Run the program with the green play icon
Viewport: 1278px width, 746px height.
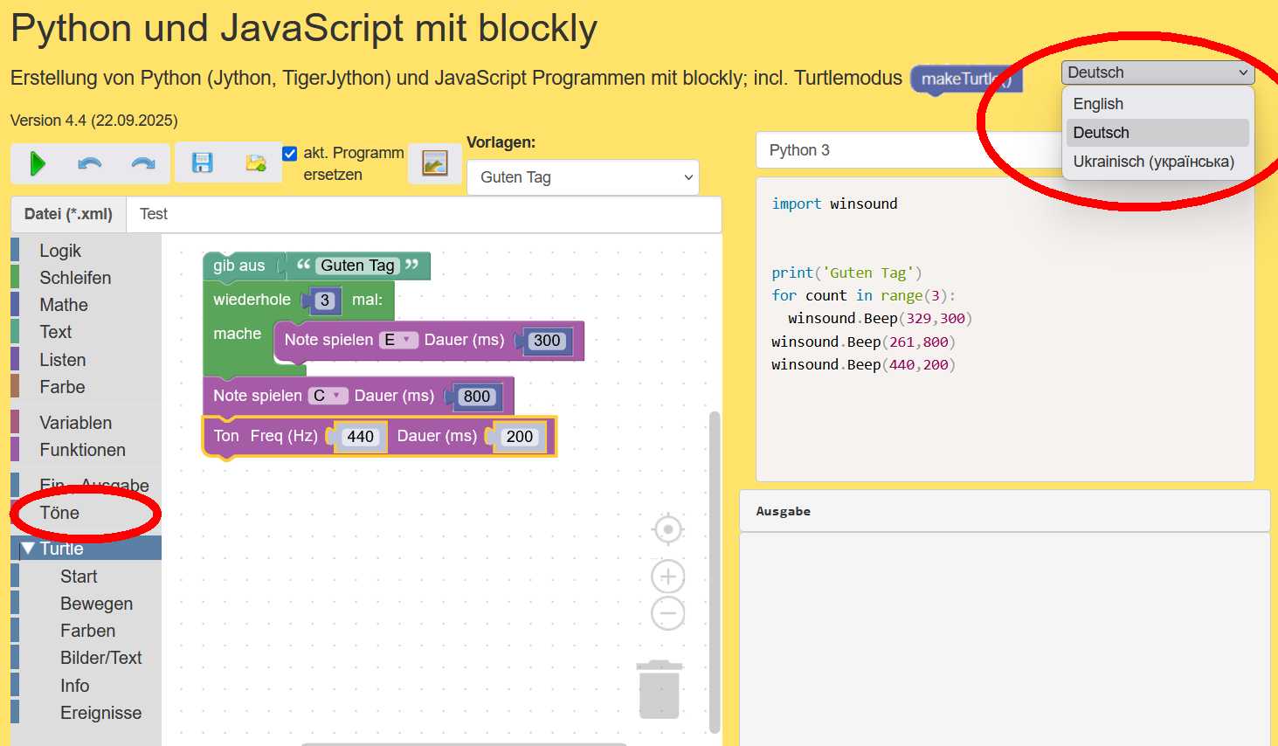click(x=37, y=163)
